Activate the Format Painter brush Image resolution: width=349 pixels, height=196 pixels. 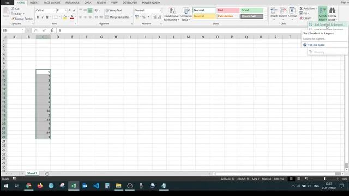point(22,19)
